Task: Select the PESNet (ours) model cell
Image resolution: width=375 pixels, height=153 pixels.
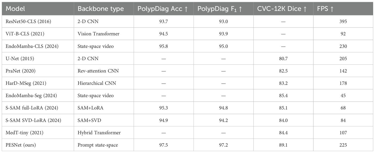Action: coord(21,145)
